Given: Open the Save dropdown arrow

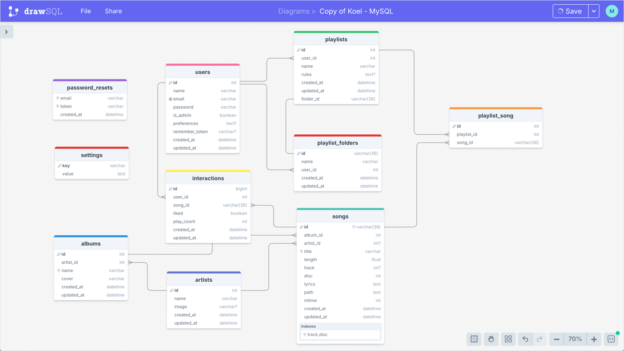Looking at the screenshot, I should 594,11.
